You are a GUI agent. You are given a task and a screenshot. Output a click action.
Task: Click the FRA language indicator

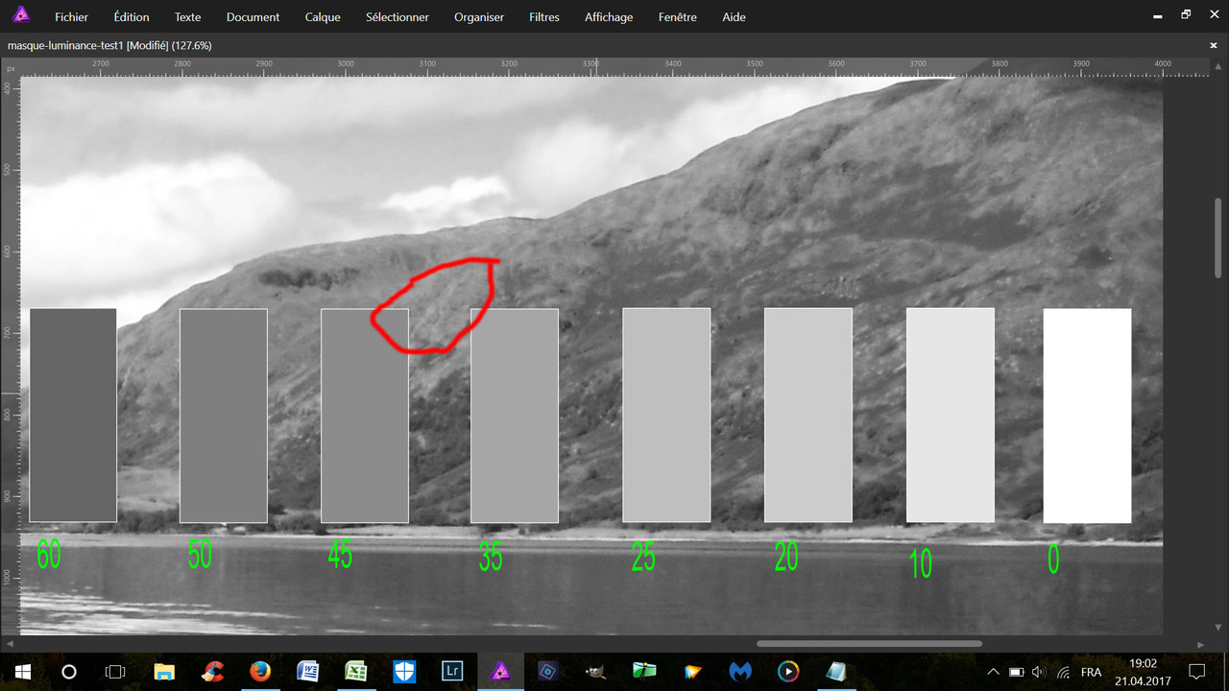[1091, 672]
